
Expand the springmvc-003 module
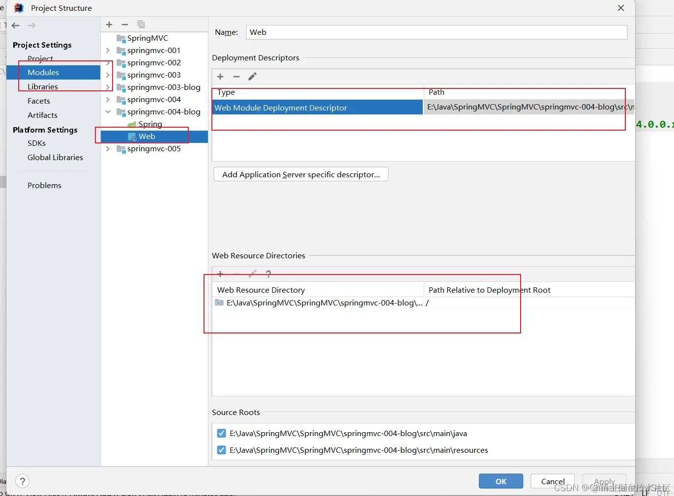point(108,75)
